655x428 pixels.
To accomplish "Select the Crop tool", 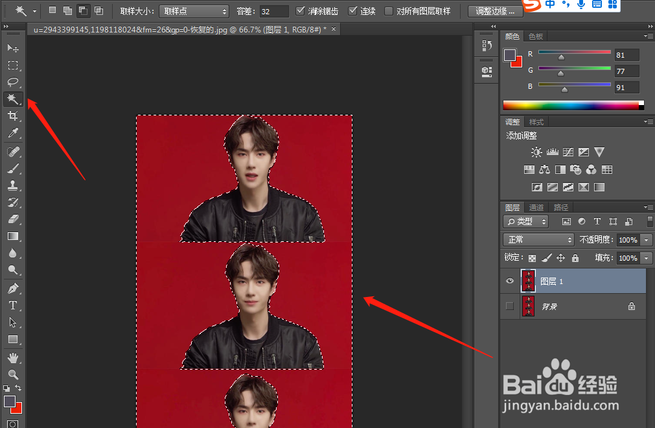I will (x=13, y=116).
